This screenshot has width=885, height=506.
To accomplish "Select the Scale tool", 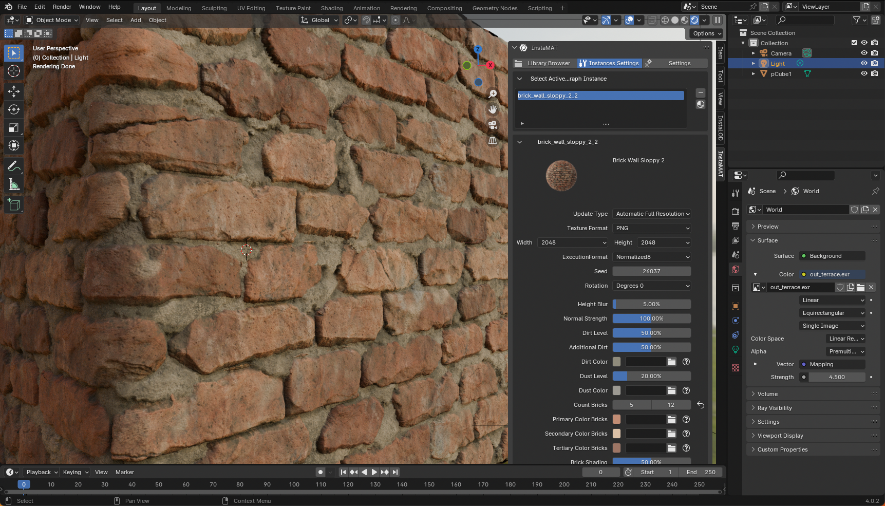I will [14, 127].
